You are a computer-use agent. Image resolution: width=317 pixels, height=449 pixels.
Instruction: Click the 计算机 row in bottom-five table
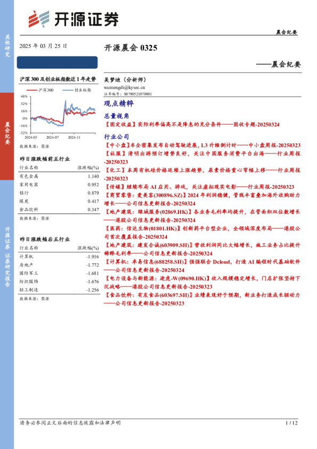pyautogui.click(x=59, y=257)
